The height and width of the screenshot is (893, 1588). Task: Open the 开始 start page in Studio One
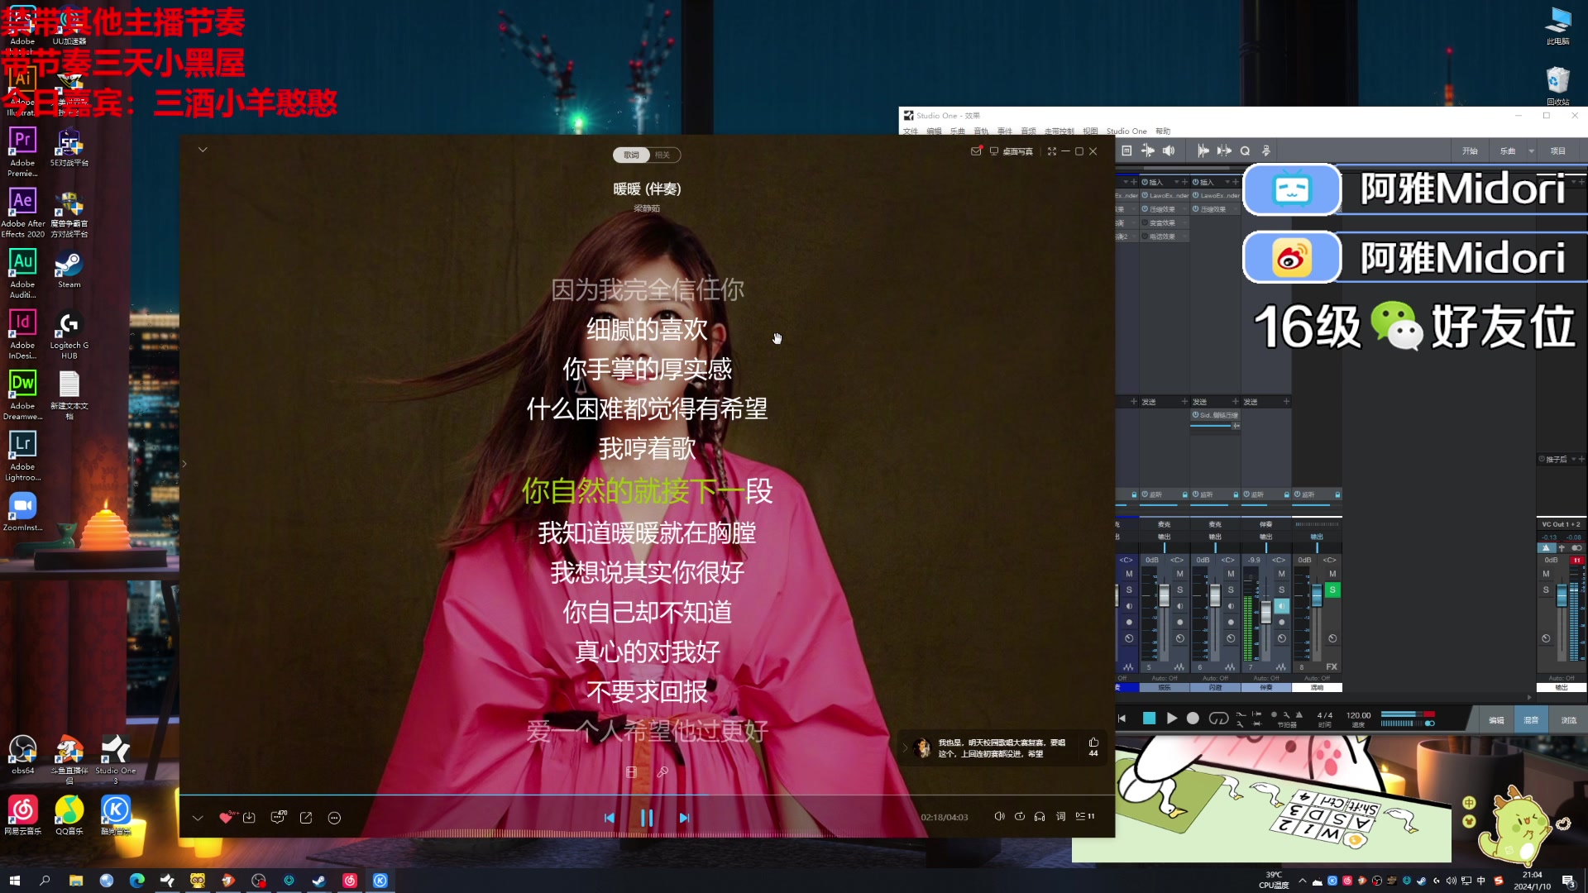click(1469, 150)
